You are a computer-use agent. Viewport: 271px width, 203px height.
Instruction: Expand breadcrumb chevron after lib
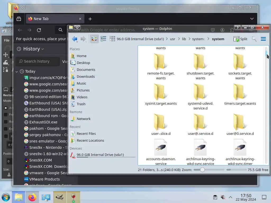(x=189, y=39)
